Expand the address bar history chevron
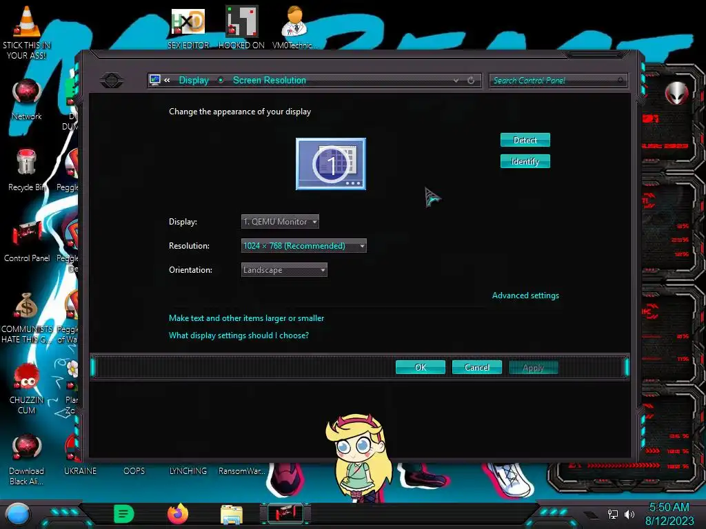 tap(456, 80)
